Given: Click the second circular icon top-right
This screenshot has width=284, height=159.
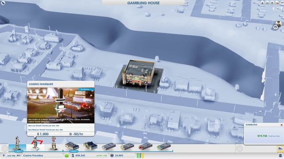Looking at the screenshot, I should pos(267,3).
